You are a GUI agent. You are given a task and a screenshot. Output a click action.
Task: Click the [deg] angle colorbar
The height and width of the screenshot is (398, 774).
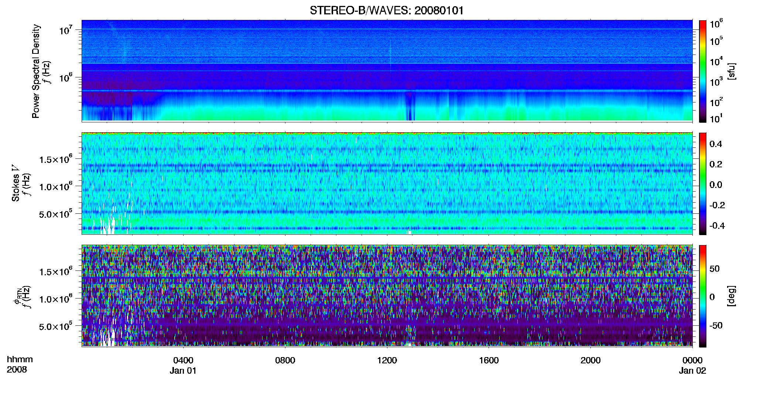pyautogui.click(x=703, y=296)
